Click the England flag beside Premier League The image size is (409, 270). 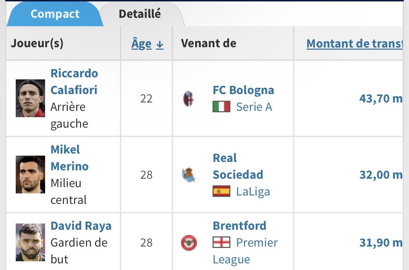pyautogui.click(x=221, y=242)
